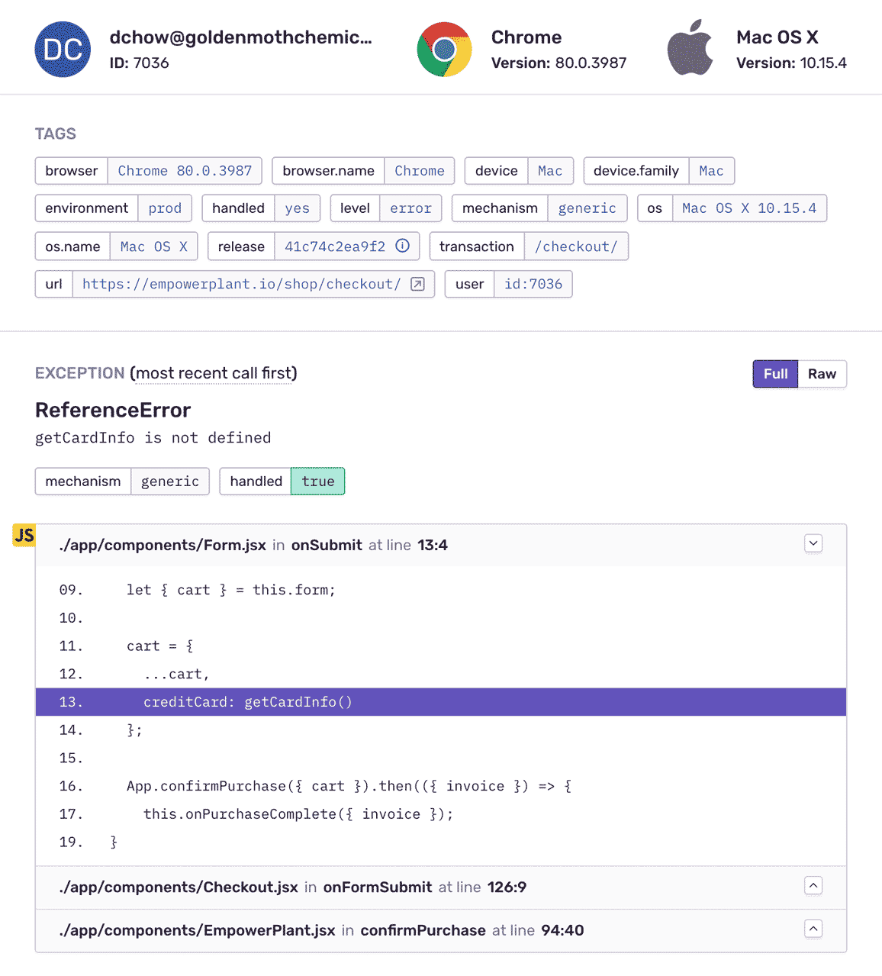Screen dimensions: 882x976
Task: Select the Full exception view tab
Action: tap(774, 373)
